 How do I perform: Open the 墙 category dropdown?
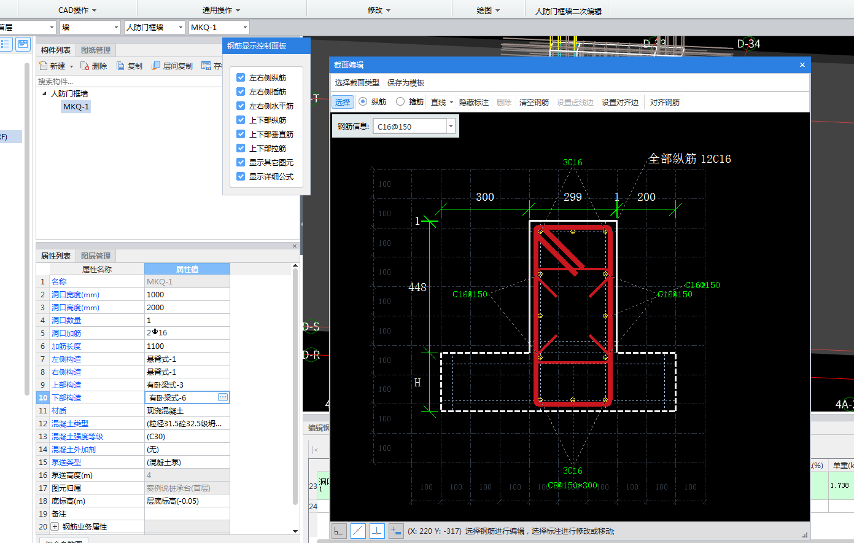(x=116, y=27)
